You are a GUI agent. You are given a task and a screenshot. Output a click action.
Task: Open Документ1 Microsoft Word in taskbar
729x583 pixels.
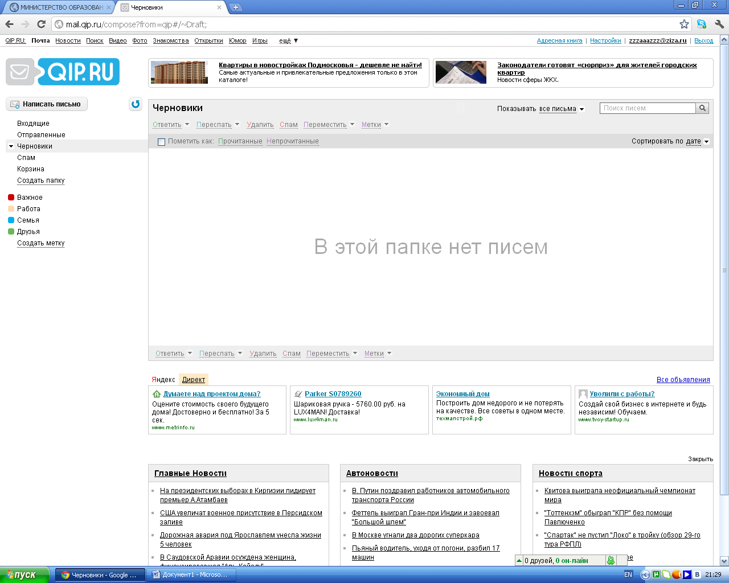coord(191,574)
